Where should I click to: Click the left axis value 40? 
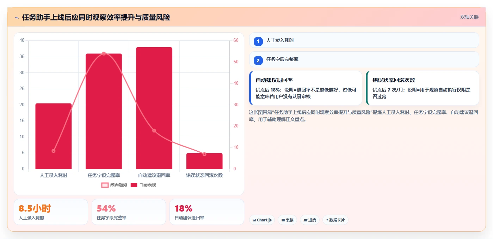tap(22, 40)
